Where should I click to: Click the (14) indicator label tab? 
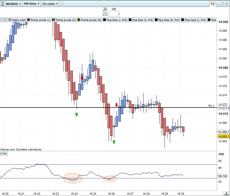(x=4, y=154)
